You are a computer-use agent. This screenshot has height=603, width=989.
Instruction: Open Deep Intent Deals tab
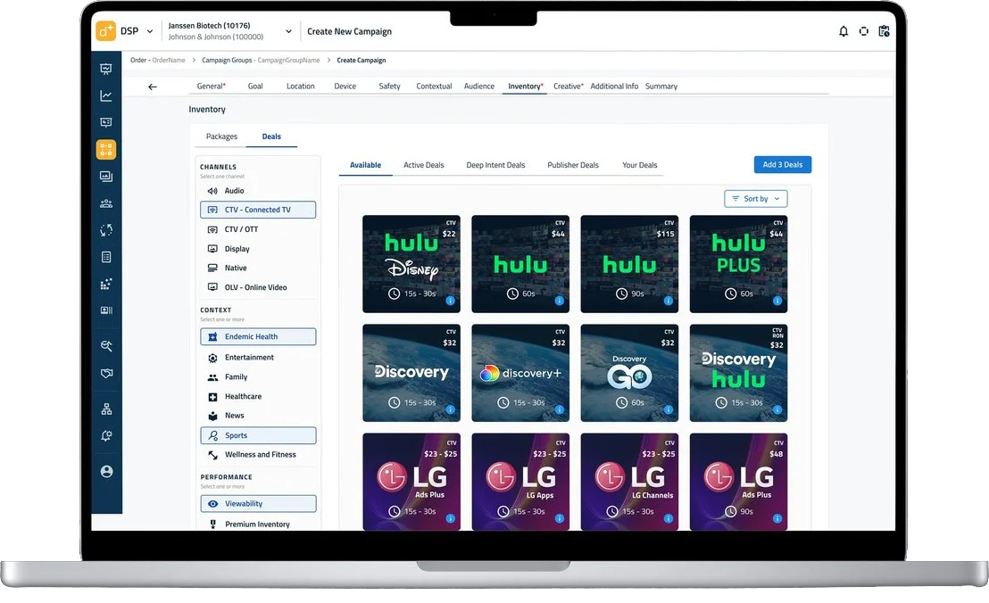pyautogui.click(x=495, y=165)
